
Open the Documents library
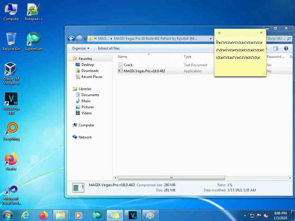pos(90,95)
